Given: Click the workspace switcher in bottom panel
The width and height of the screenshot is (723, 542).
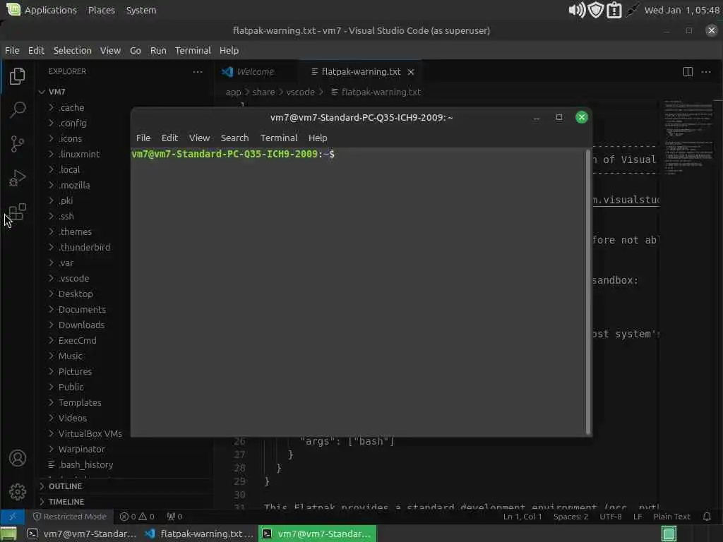Looking at the screenshot, I should tap(669, 534).
